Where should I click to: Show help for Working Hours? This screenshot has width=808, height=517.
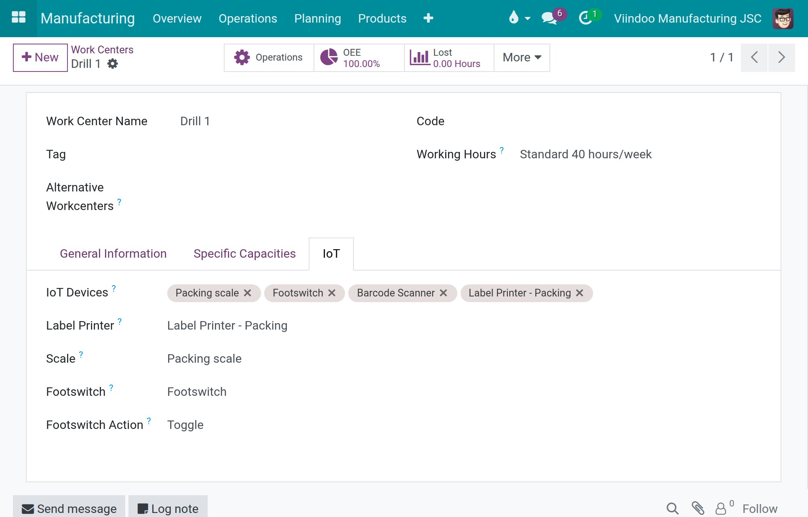[502, 150]
